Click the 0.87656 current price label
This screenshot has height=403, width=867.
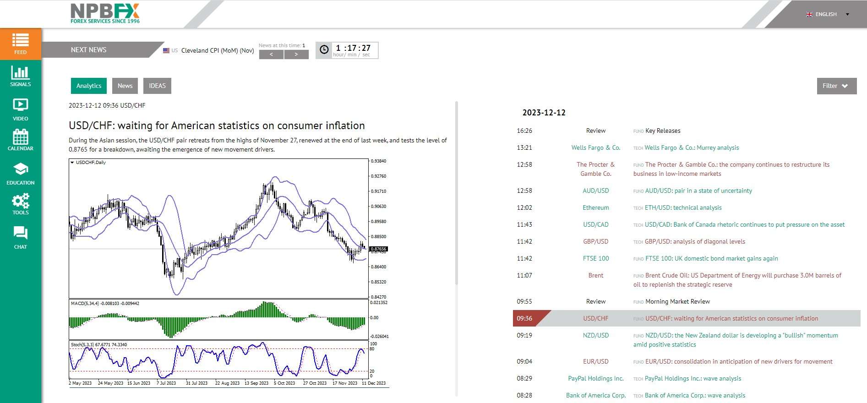coord(378,249)
